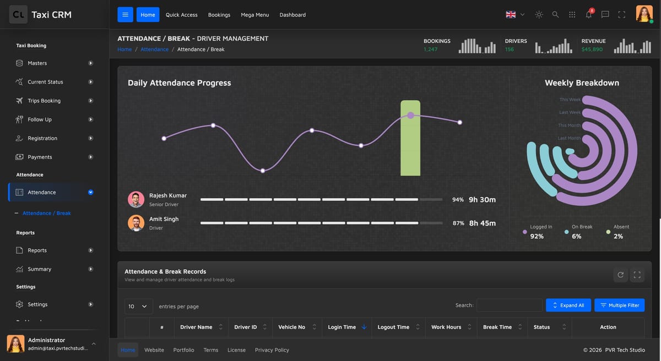Sort table by Vehicle No
This screenshot has width=661, height=361.
click(x=297, y=327)
